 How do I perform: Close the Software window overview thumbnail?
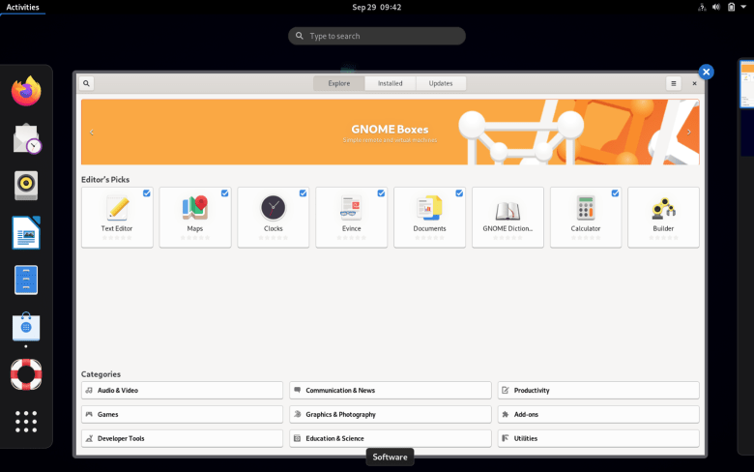706,73
